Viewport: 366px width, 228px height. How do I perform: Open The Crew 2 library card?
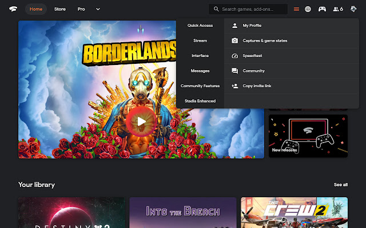click(294, 213)
